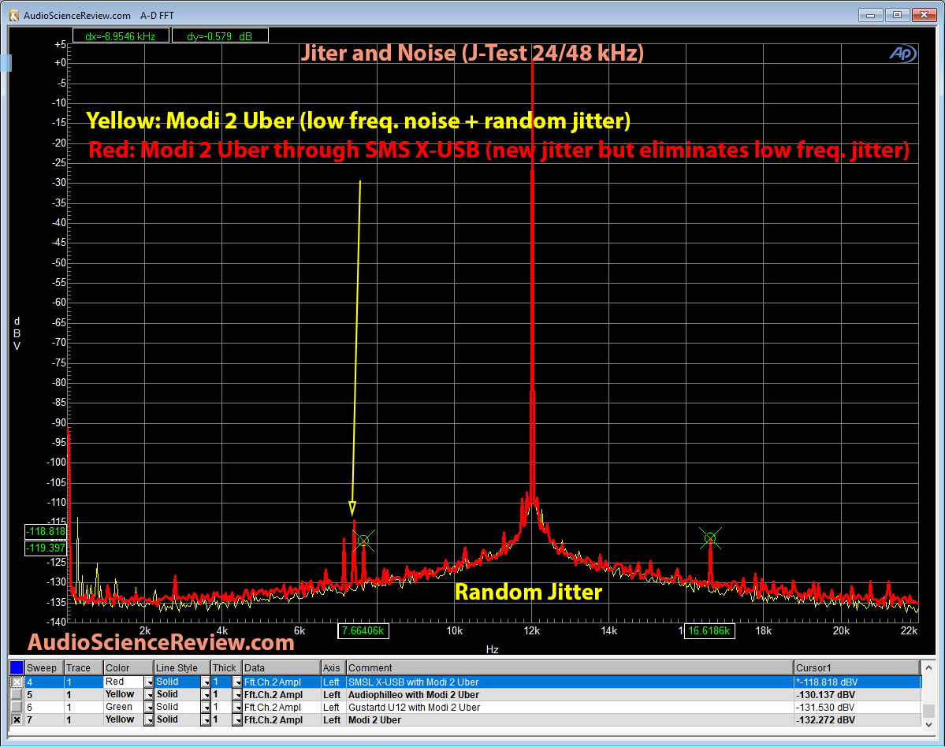945x747 pixels.
Task: Click the cursor marker near 7.66 kHz
Action: point(363,541)
